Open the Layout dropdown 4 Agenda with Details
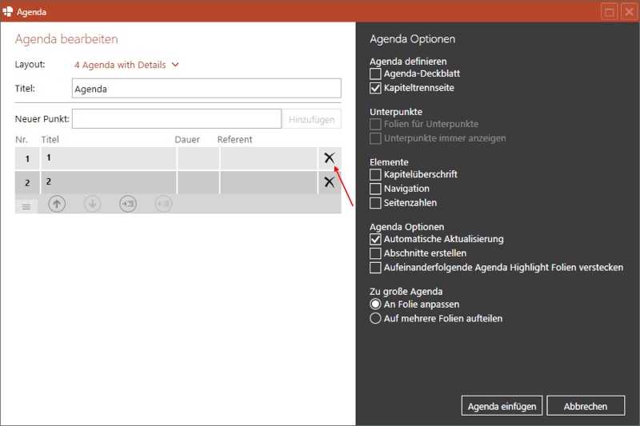640x426 pixels. [126, 65]
